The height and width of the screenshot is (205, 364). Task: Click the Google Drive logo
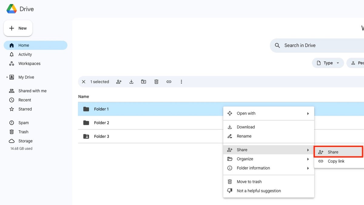click(12, 9)
